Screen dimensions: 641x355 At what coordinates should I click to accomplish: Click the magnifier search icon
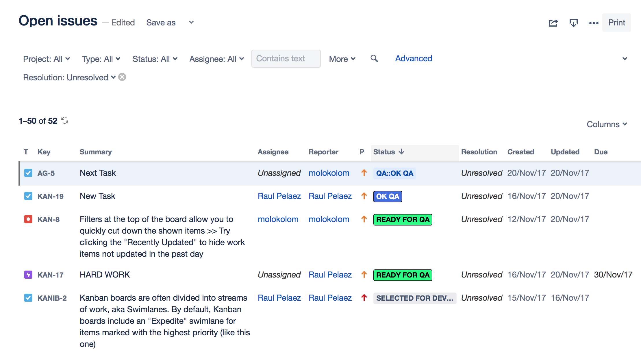click(x=374, y=59)
